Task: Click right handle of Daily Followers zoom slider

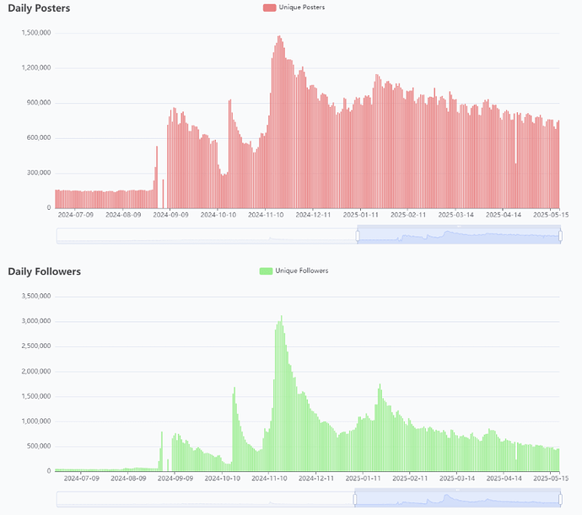Action: pyautogui.click(x=561, y=499)
